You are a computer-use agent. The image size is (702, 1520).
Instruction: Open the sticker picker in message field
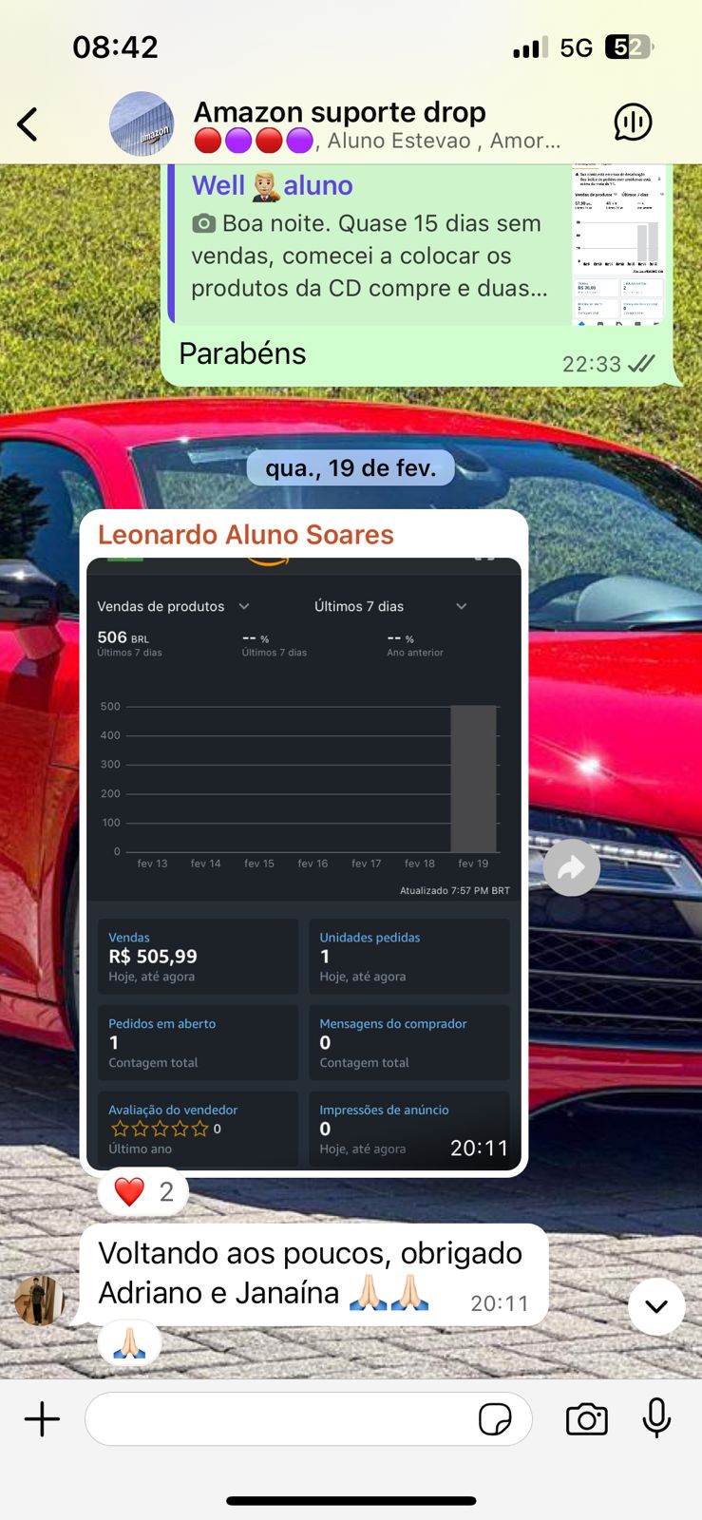click(495, 1419)
